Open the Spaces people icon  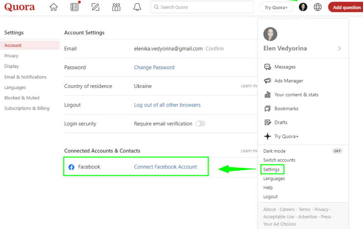pyautogui.click(x=116, y=7)
